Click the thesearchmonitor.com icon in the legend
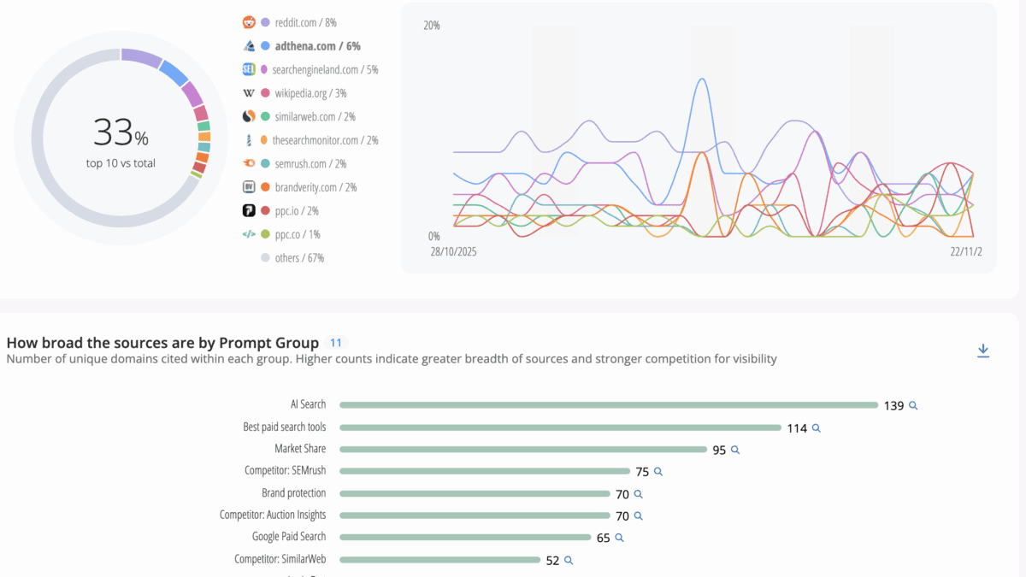1026x577 pixels. tap(248, 139)
